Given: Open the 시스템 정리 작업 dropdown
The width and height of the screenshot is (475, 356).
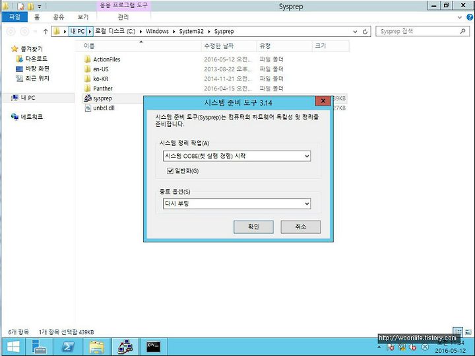Looking at the screenshot, I should 237,156.
